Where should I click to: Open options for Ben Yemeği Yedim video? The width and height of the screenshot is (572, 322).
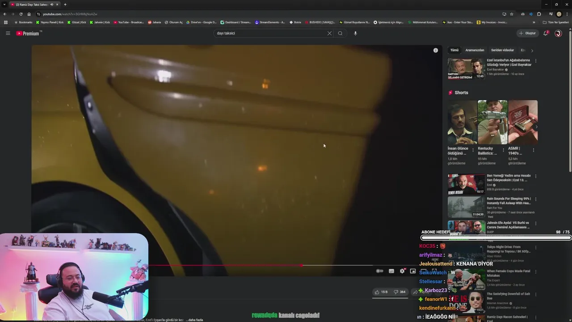536,176
